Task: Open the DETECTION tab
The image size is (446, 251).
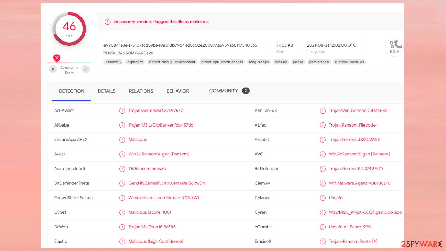Action: (x=71, y=91)
